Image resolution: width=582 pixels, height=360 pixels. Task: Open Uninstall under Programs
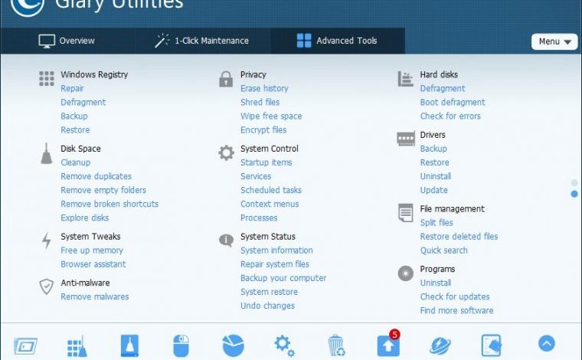point(436,283)
